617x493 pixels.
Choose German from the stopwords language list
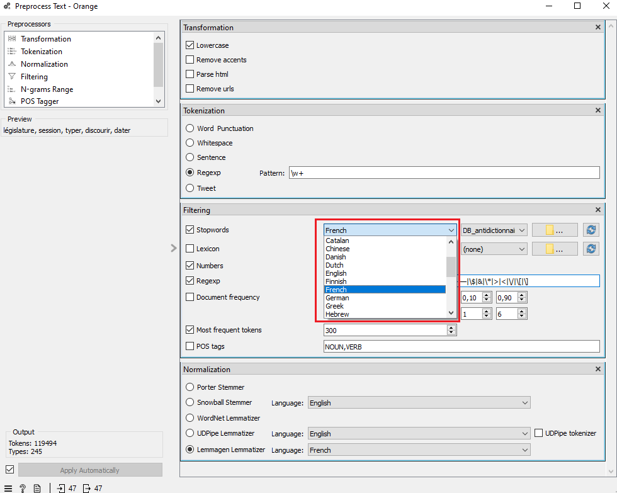click(x=337, y=298)
